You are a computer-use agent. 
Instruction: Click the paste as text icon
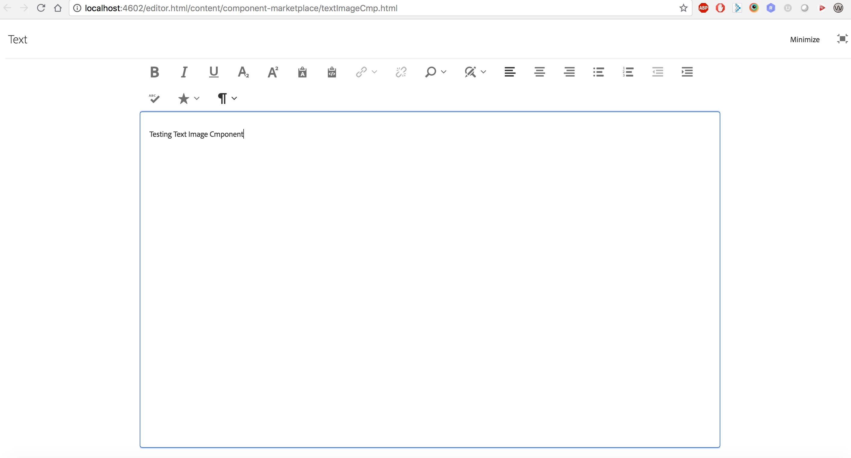click(302, 72)
